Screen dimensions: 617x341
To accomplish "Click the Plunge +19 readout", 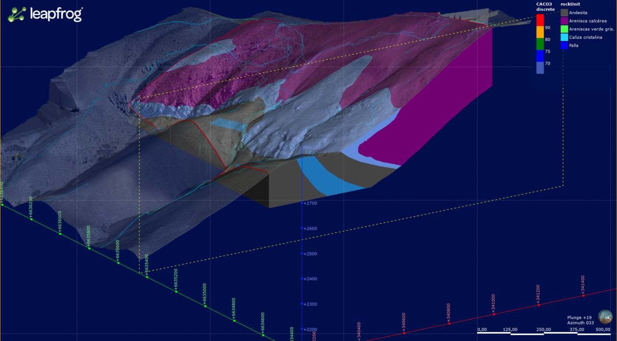I will [580, 317].
